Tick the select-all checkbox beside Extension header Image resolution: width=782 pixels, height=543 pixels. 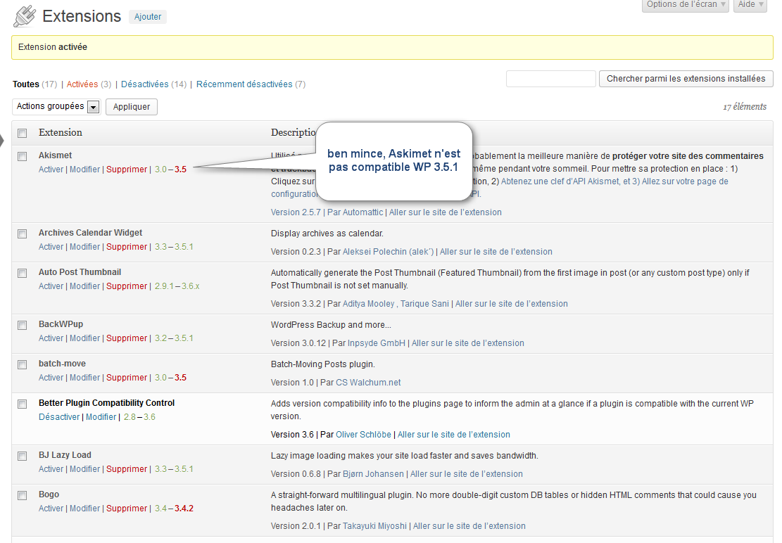pos(23,133)
